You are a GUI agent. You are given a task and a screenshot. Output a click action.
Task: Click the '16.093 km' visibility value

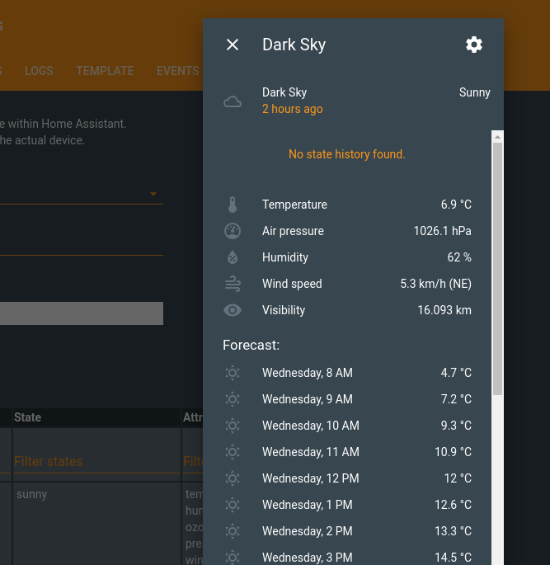tap(444, 310)
